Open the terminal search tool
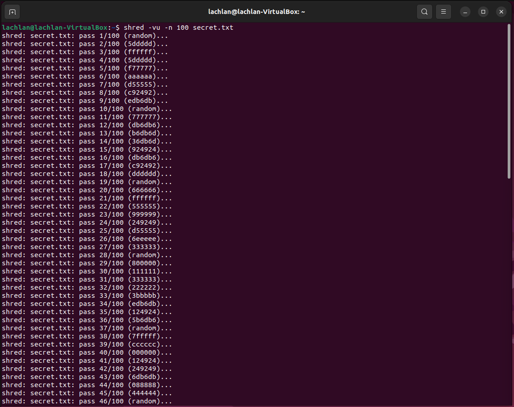The height and width of the screenshot is (407, 514). [424, 12]
